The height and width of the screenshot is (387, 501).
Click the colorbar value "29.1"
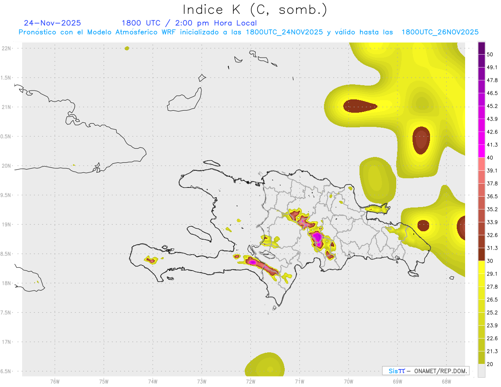pyautogui.click(x=492, y=274)
